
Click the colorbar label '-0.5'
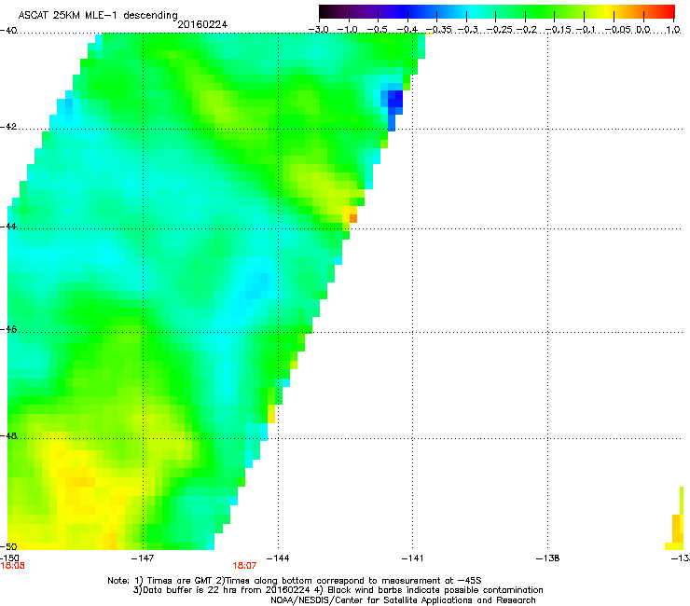click(377, 30)
